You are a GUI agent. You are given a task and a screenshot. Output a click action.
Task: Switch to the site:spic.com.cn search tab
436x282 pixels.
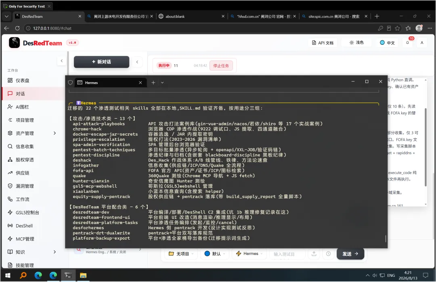(x=335, y=17)
